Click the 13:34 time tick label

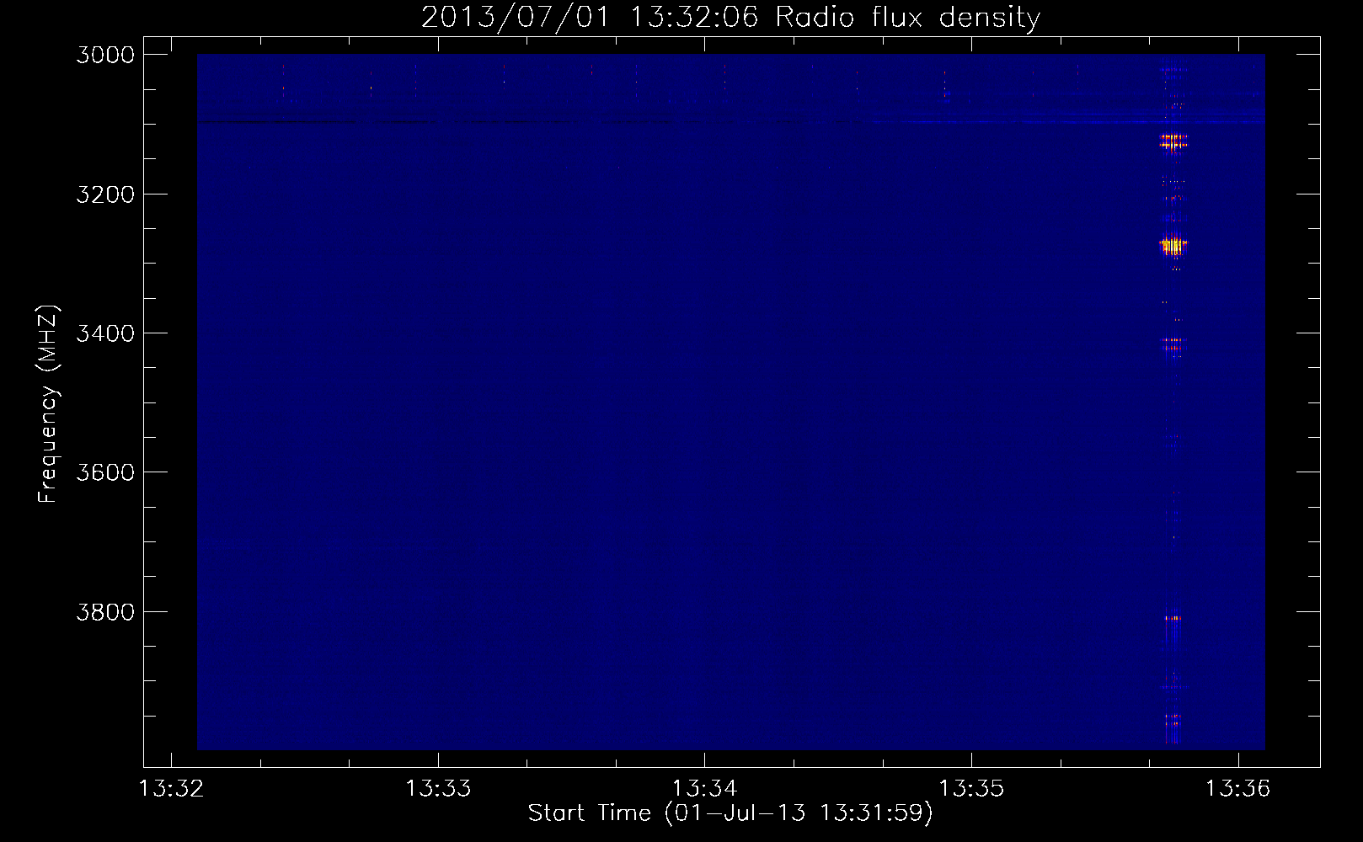click(704, 789)
